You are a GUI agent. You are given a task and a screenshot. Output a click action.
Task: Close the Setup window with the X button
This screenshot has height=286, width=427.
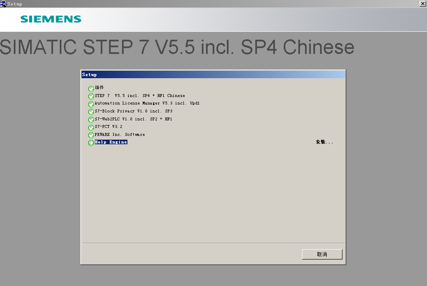423,3
